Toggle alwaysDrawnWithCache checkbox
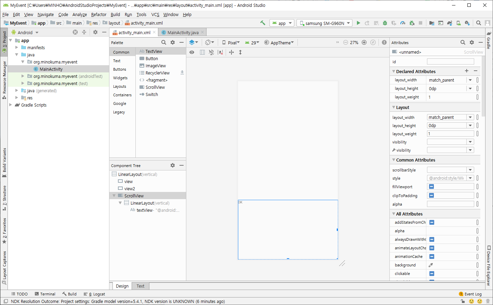This screenshot has width=493, height=305. [x=432, y=239]
